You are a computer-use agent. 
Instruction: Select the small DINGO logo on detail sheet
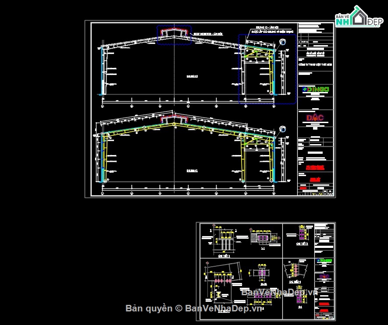(x=324, y=261)
